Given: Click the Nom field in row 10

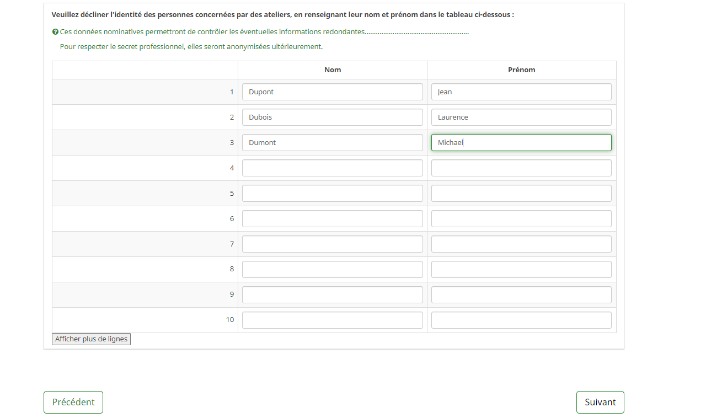Looking at the screenshot, I should tap(332, 320).
